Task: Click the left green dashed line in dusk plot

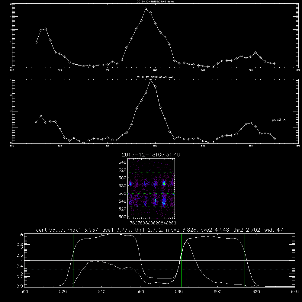Action: [x=96, y=111]
